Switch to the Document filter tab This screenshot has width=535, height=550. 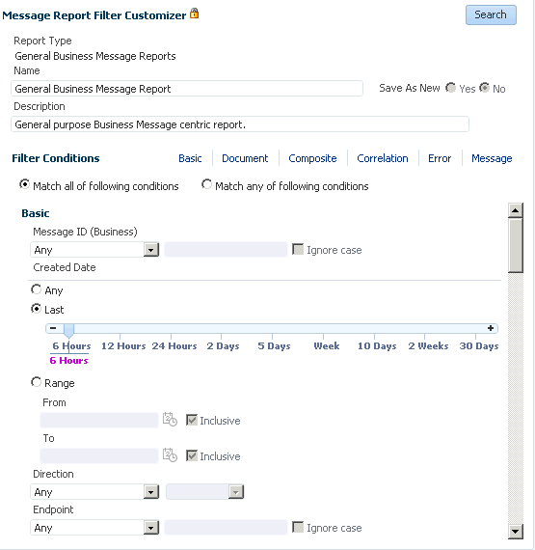pyautogui.click(x=245, y=158)
